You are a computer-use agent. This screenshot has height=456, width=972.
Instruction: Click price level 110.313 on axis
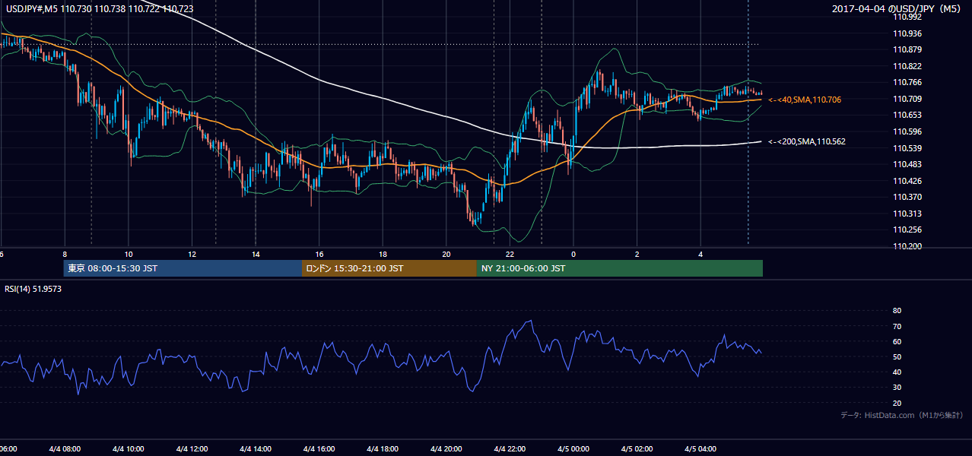(907, 214)
